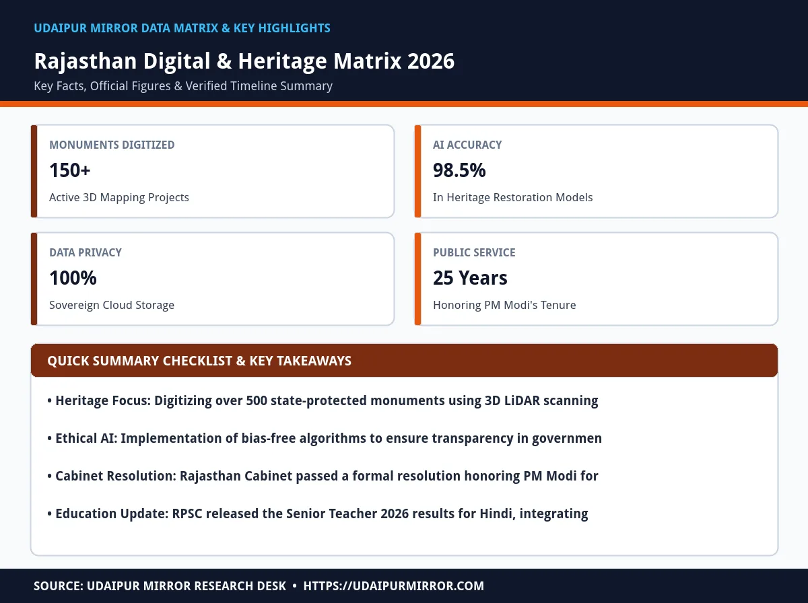Viewport: 808px width, 603px height.
Task: Open the HTTPS://UDAIPURMIRROR.COM link
Action: 394,586
